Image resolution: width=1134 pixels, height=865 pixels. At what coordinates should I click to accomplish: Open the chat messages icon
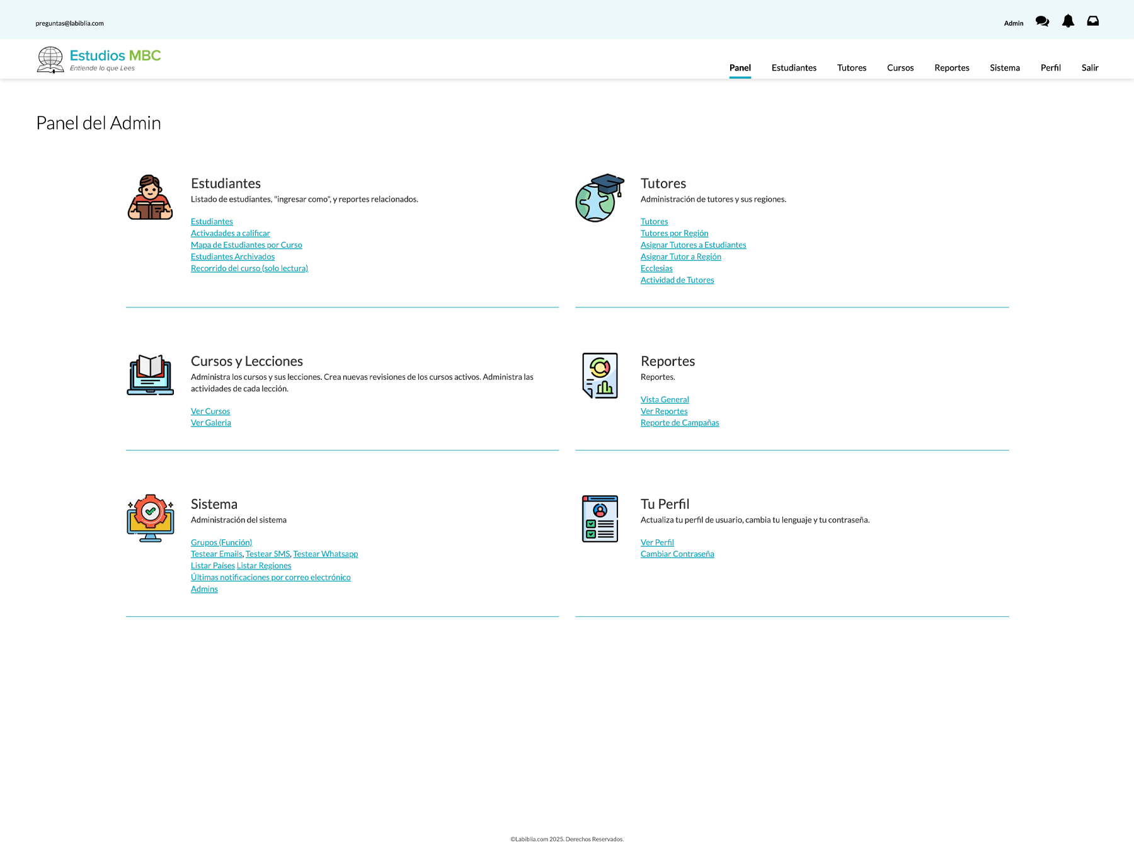(x=1043, y=21)
